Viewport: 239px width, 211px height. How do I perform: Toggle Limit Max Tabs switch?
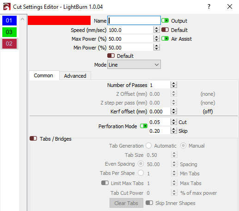[105, 183]
